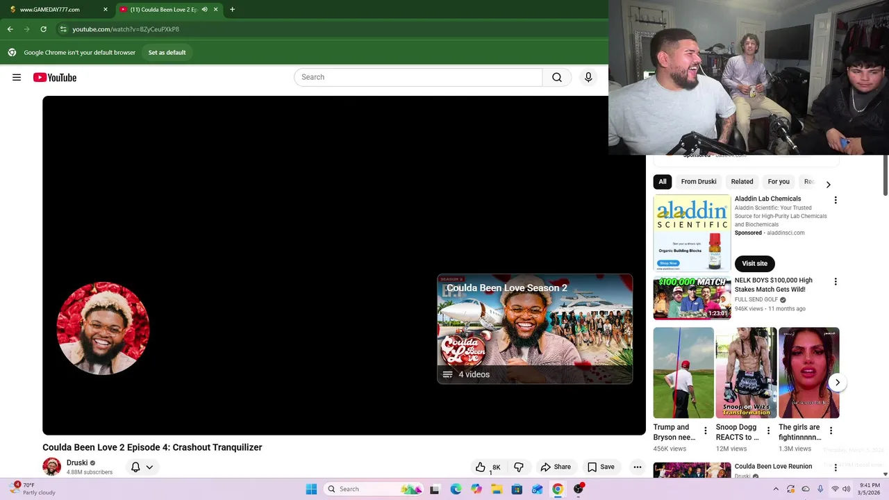Share the Coulda Been Love video
This screenshot has width=889, height=500.
tap(556, 467)
